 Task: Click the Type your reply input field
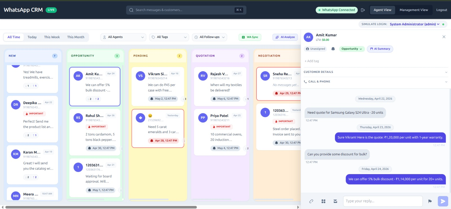point(383,201)
